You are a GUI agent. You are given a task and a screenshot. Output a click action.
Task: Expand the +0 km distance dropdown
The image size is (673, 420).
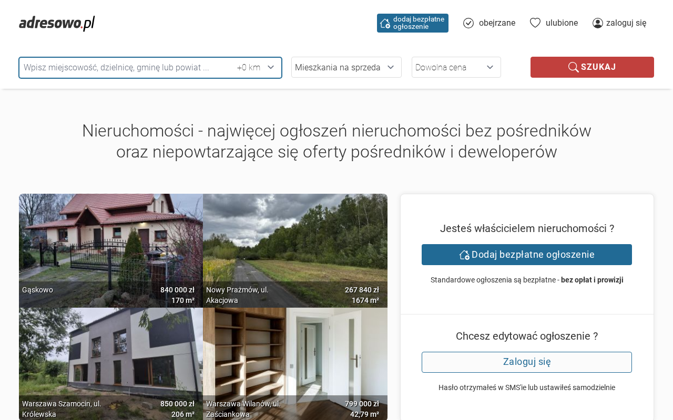pyautogui.click(x=256, y=68)
